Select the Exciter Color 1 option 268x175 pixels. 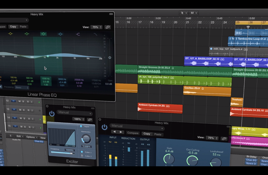coord(81,152)
